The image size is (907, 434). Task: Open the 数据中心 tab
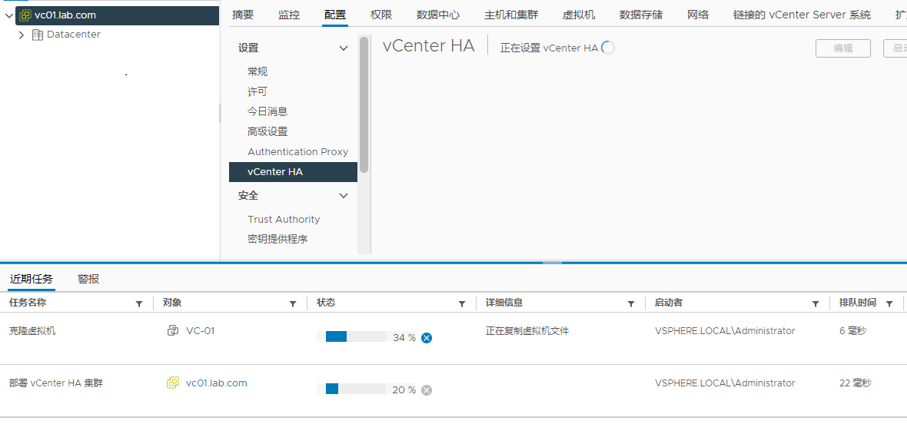coord(438,15)
